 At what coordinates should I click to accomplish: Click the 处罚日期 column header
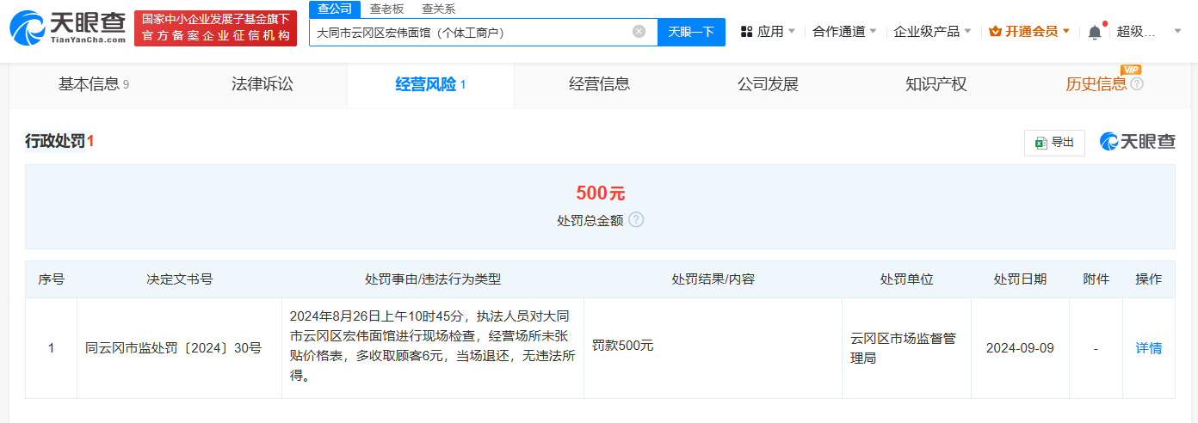1020,279
